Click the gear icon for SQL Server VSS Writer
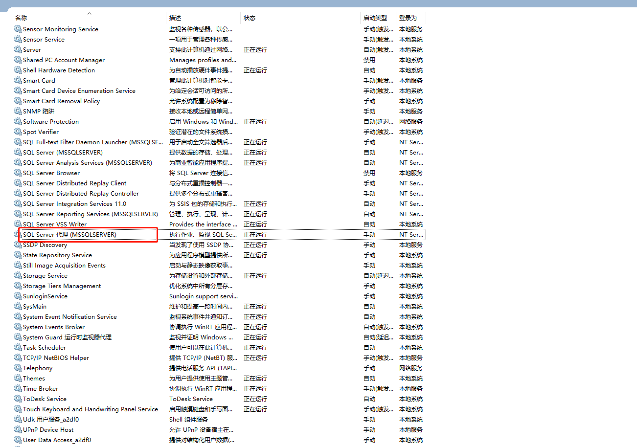This screenshot has height=447, width=637. pos(18,224)
